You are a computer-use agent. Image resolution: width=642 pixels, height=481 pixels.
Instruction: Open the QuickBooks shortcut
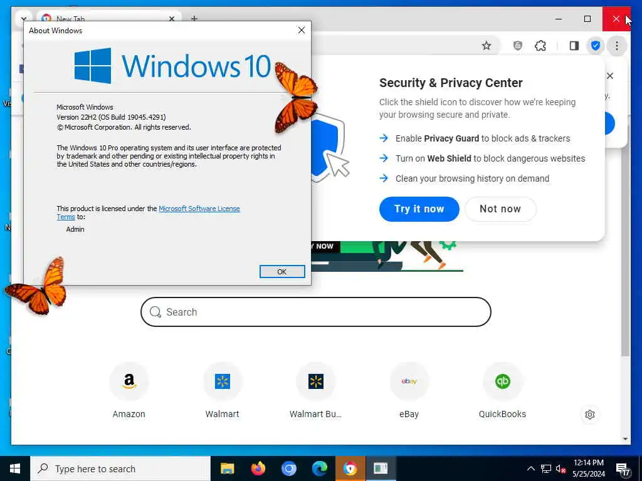click(502, 391)
